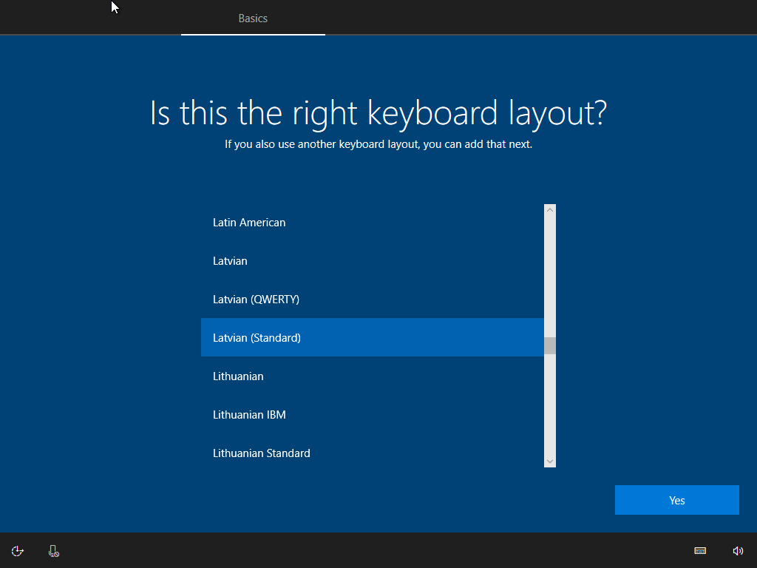Toggle the Cortana microphone mute icon
This screenshot has height=568, width=757.
[x=54, y=551]
